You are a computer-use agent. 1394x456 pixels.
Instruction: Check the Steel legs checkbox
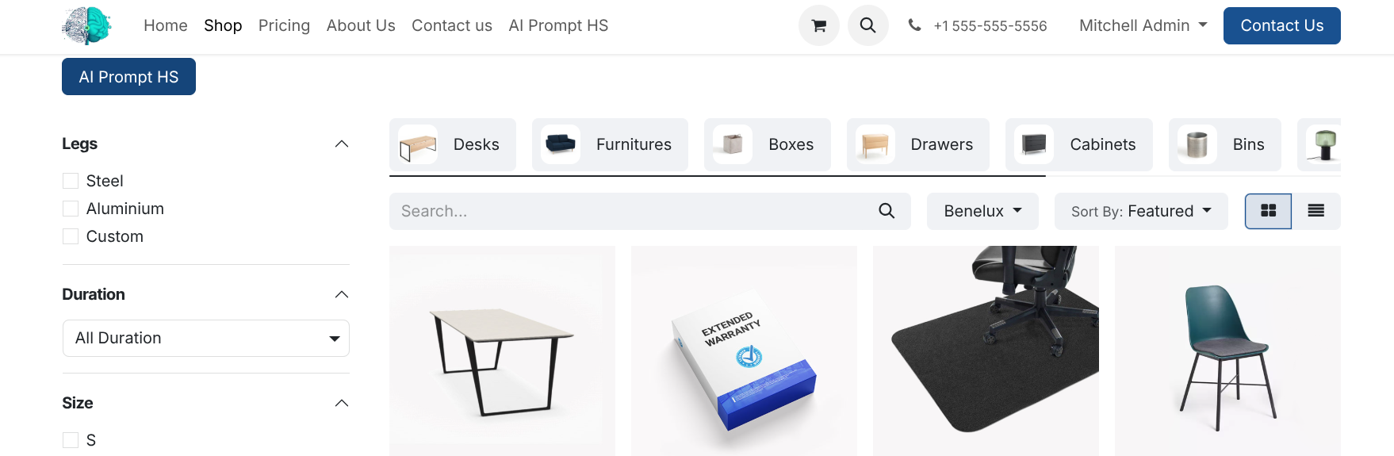coord(71,181)
